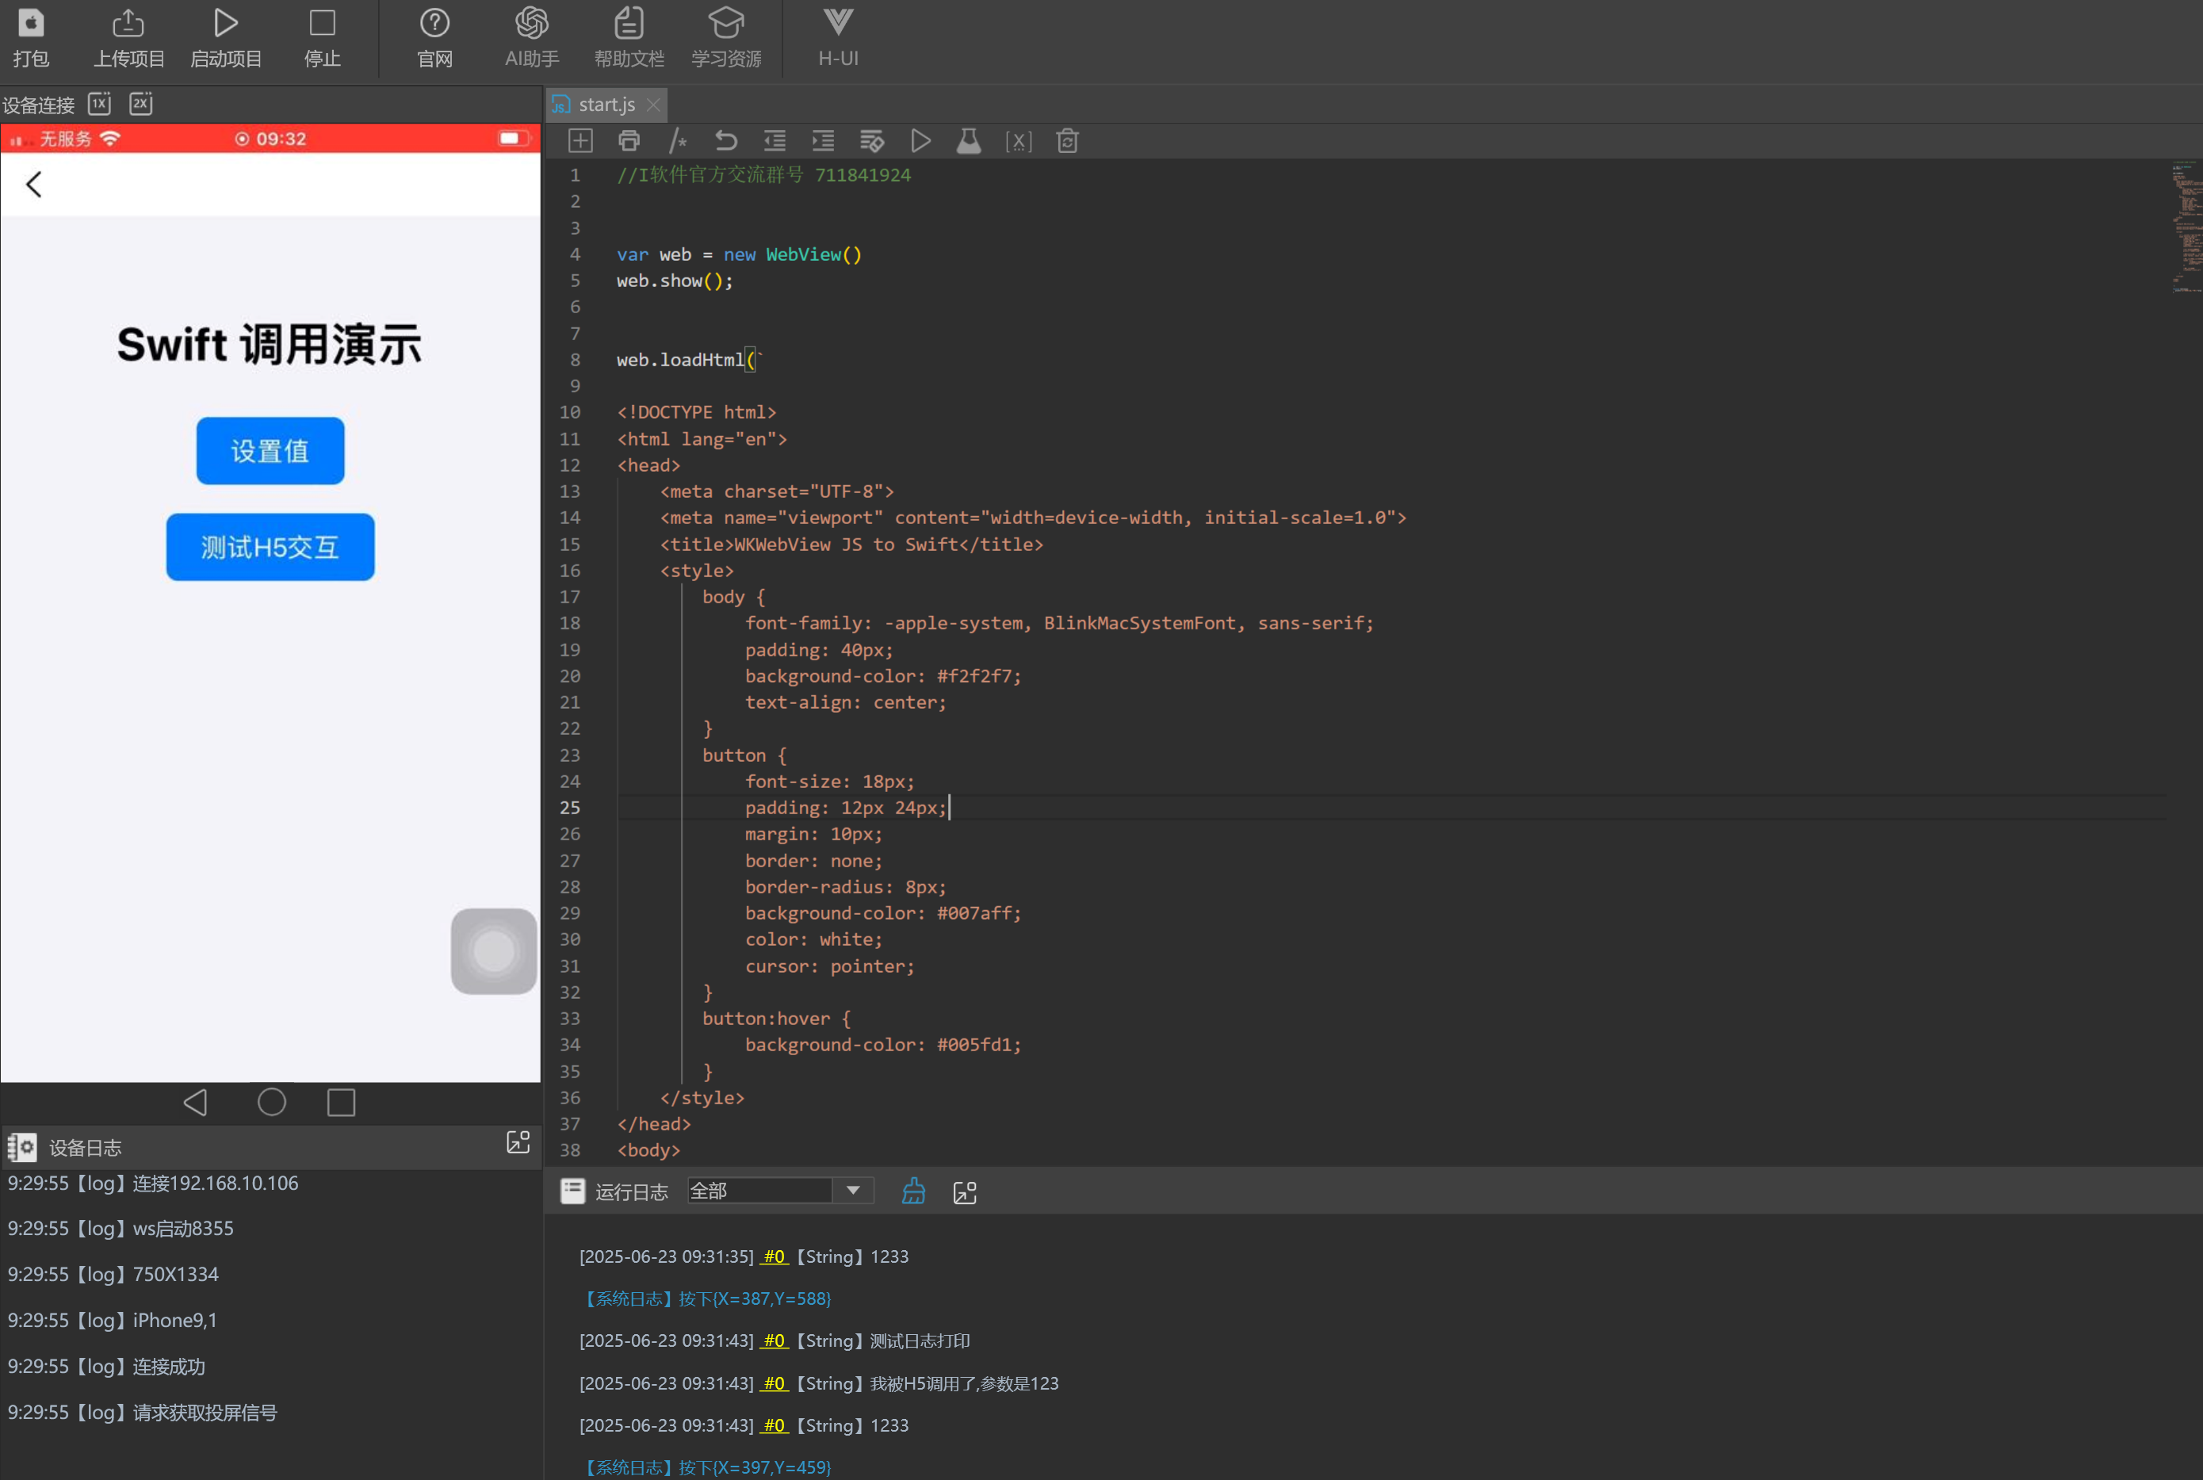Click the [x] variable icon
The width and height of the screenshot is (2203, 1480).
(x=1019, y=142)
